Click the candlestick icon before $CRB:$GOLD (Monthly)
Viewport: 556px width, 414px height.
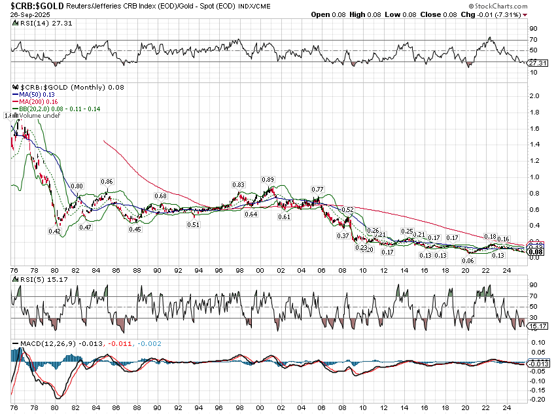pos(15,87)
